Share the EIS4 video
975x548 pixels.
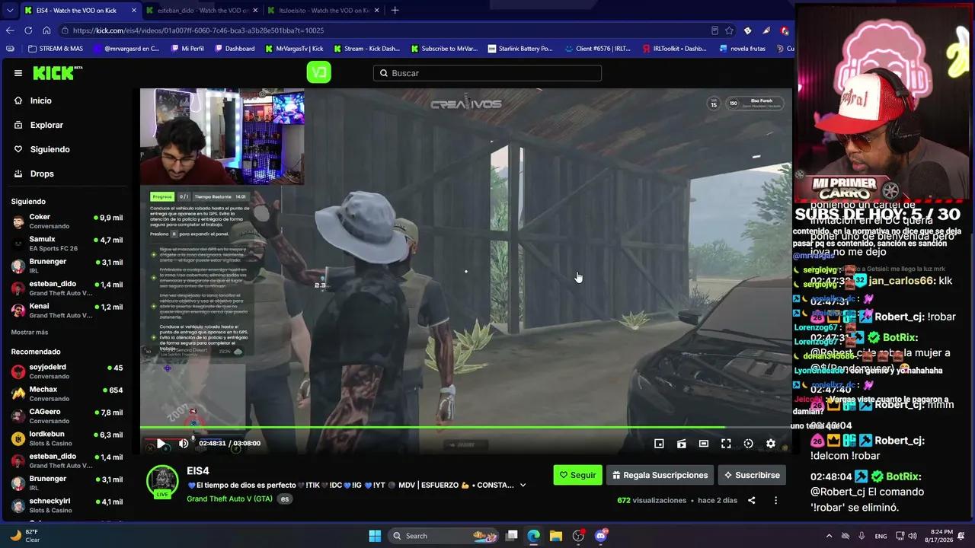[752, 500]
